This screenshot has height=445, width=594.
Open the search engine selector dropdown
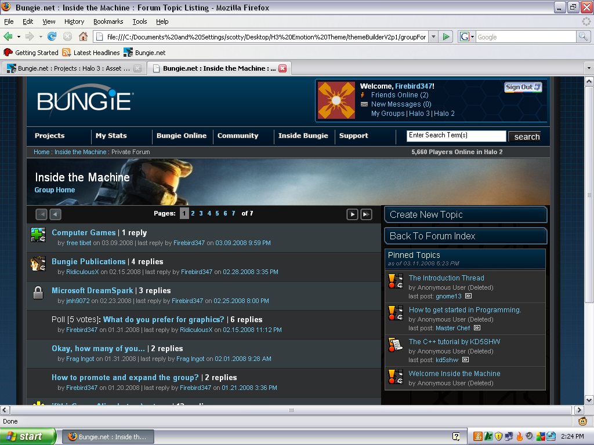tap(466, 37)
